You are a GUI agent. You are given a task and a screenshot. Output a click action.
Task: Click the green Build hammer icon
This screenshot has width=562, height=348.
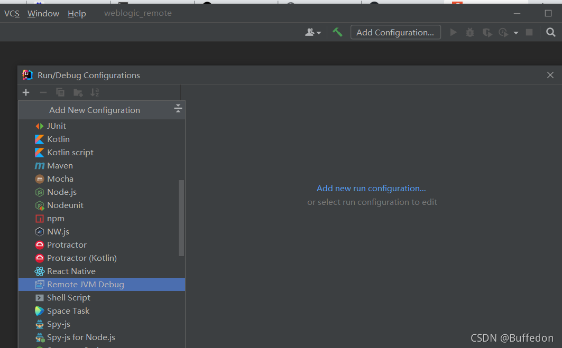337,32
